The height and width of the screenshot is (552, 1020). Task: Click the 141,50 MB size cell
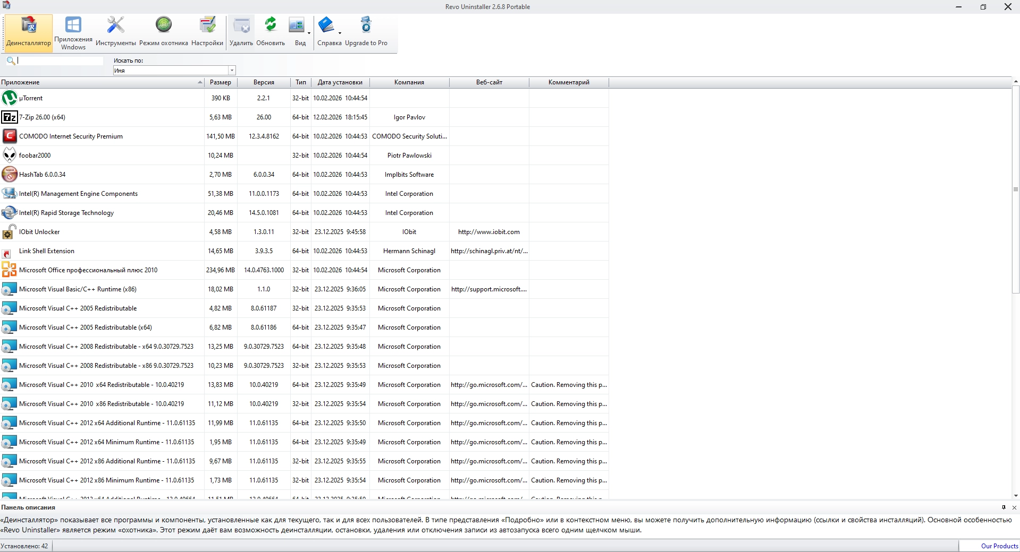point(221,136)
